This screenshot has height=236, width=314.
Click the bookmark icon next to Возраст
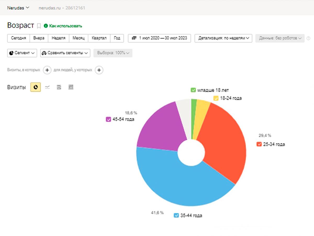39,26
